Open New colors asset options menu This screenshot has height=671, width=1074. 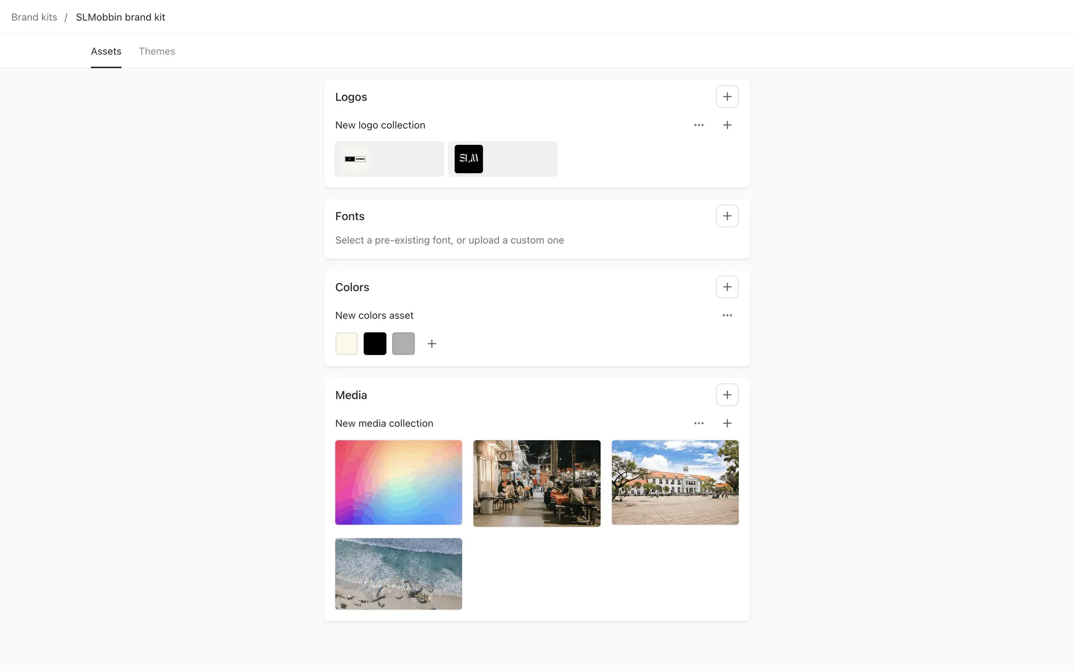(x=727, y=315)
